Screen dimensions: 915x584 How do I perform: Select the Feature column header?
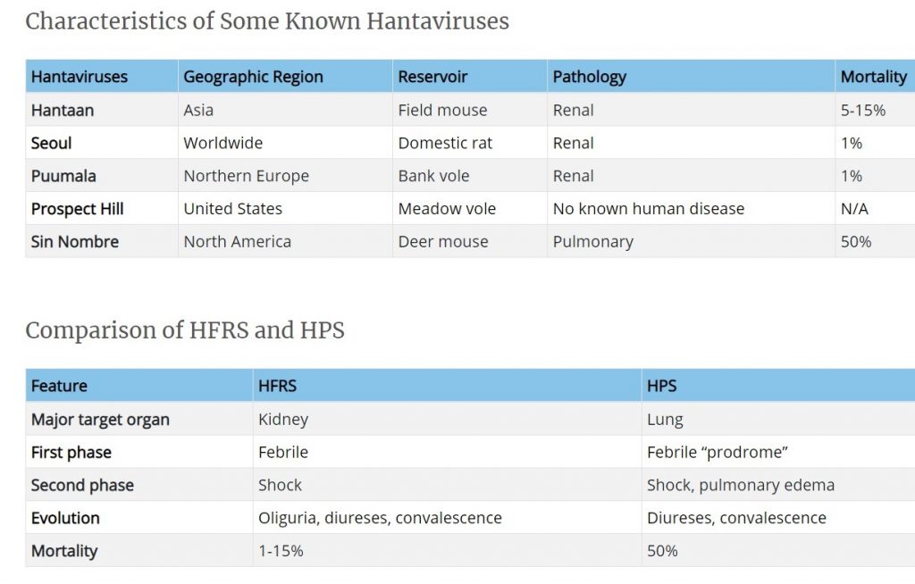pyautogui.click(x=59, y=387)
